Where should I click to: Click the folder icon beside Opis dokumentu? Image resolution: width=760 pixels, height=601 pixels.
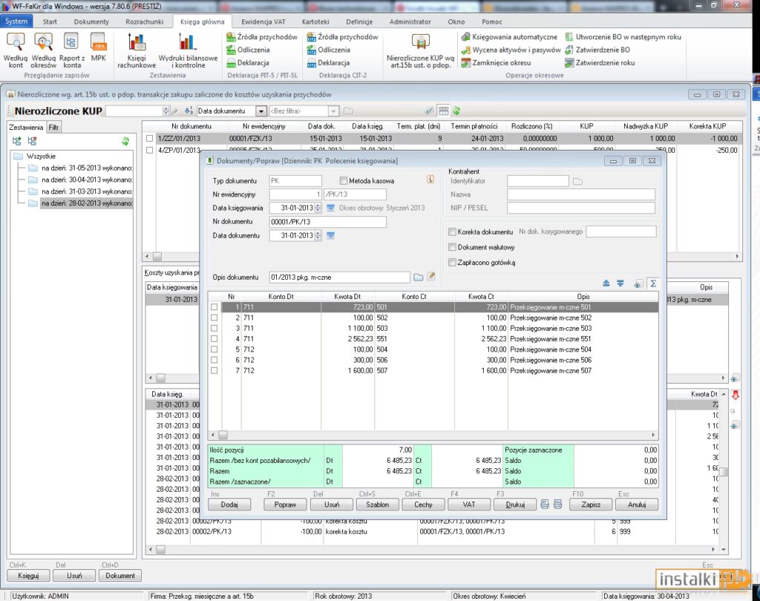418,277
